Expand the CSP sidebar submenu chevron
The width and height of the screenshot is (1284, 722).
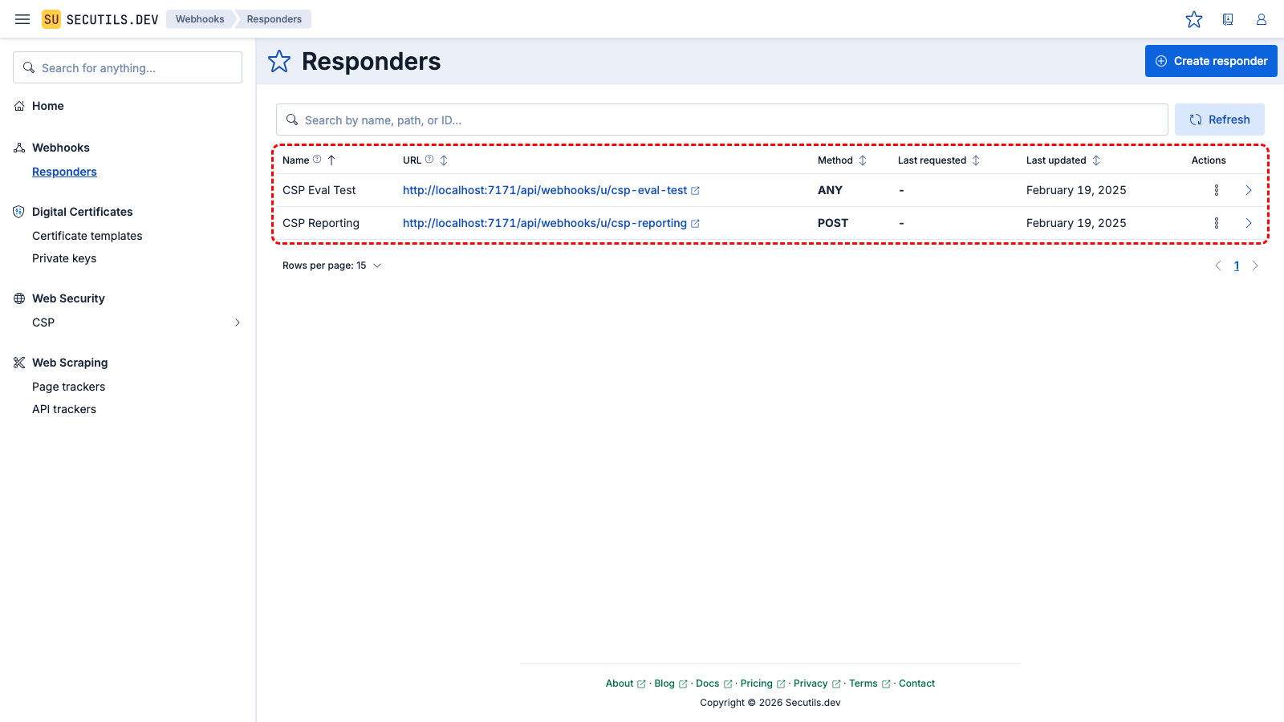tap(238, 322)
